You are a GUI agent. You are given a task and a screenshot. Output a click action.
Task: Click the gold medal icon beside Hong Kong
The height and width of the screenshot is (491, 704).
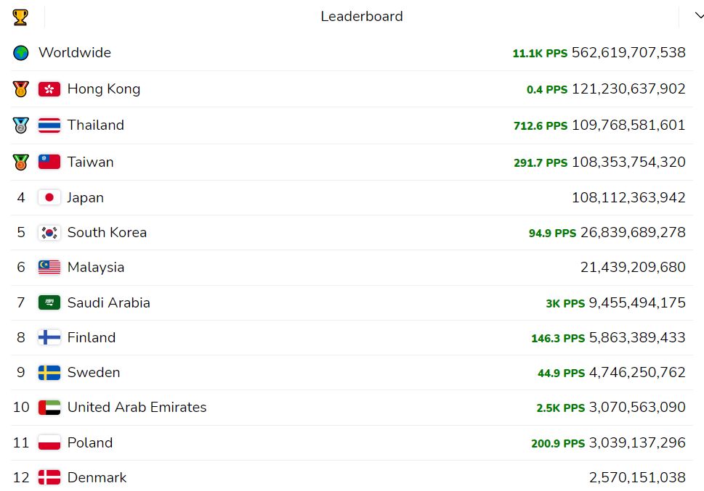click(x=20, y=89)
